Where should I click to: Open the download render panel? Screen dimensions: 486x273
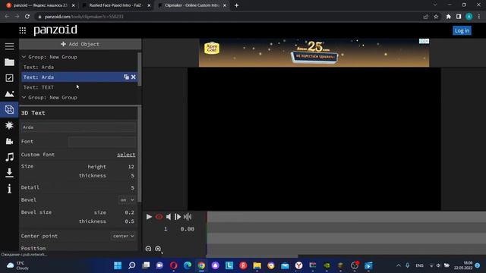tap(9, 173)
